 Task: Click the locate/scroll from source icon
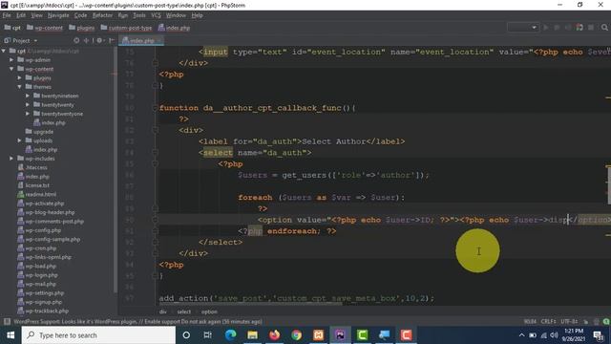click(76, 40)
